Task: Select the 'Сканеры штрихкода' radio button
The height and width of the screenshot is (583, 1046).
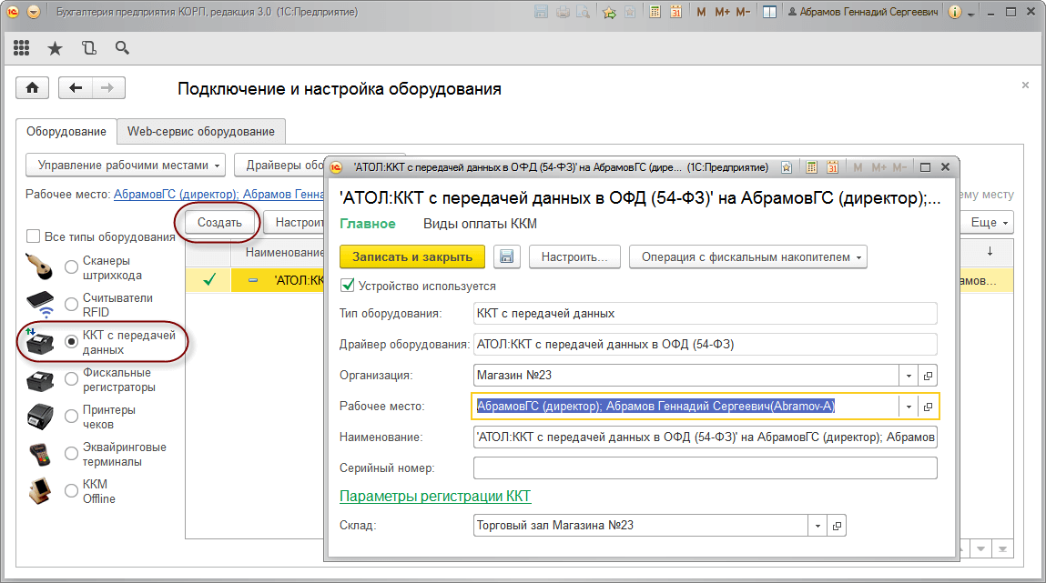Action: point(71,267)
